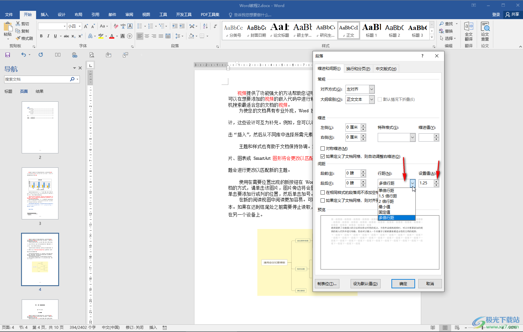Viewport: 523px width, 332px height.
Task: Collapse the line spacing dropdown arrow
Action: coord(413,183)
